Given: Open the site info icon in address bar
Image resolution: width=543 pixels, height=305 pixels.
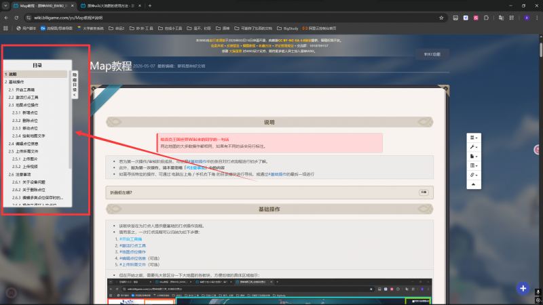Looking at the screenshot, I should point(29,18).
